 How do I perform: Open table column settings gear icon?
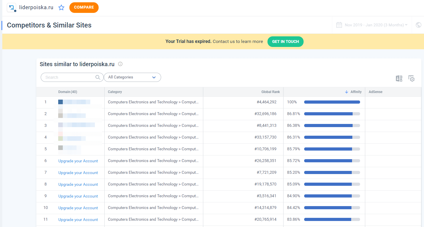[412, 78]
